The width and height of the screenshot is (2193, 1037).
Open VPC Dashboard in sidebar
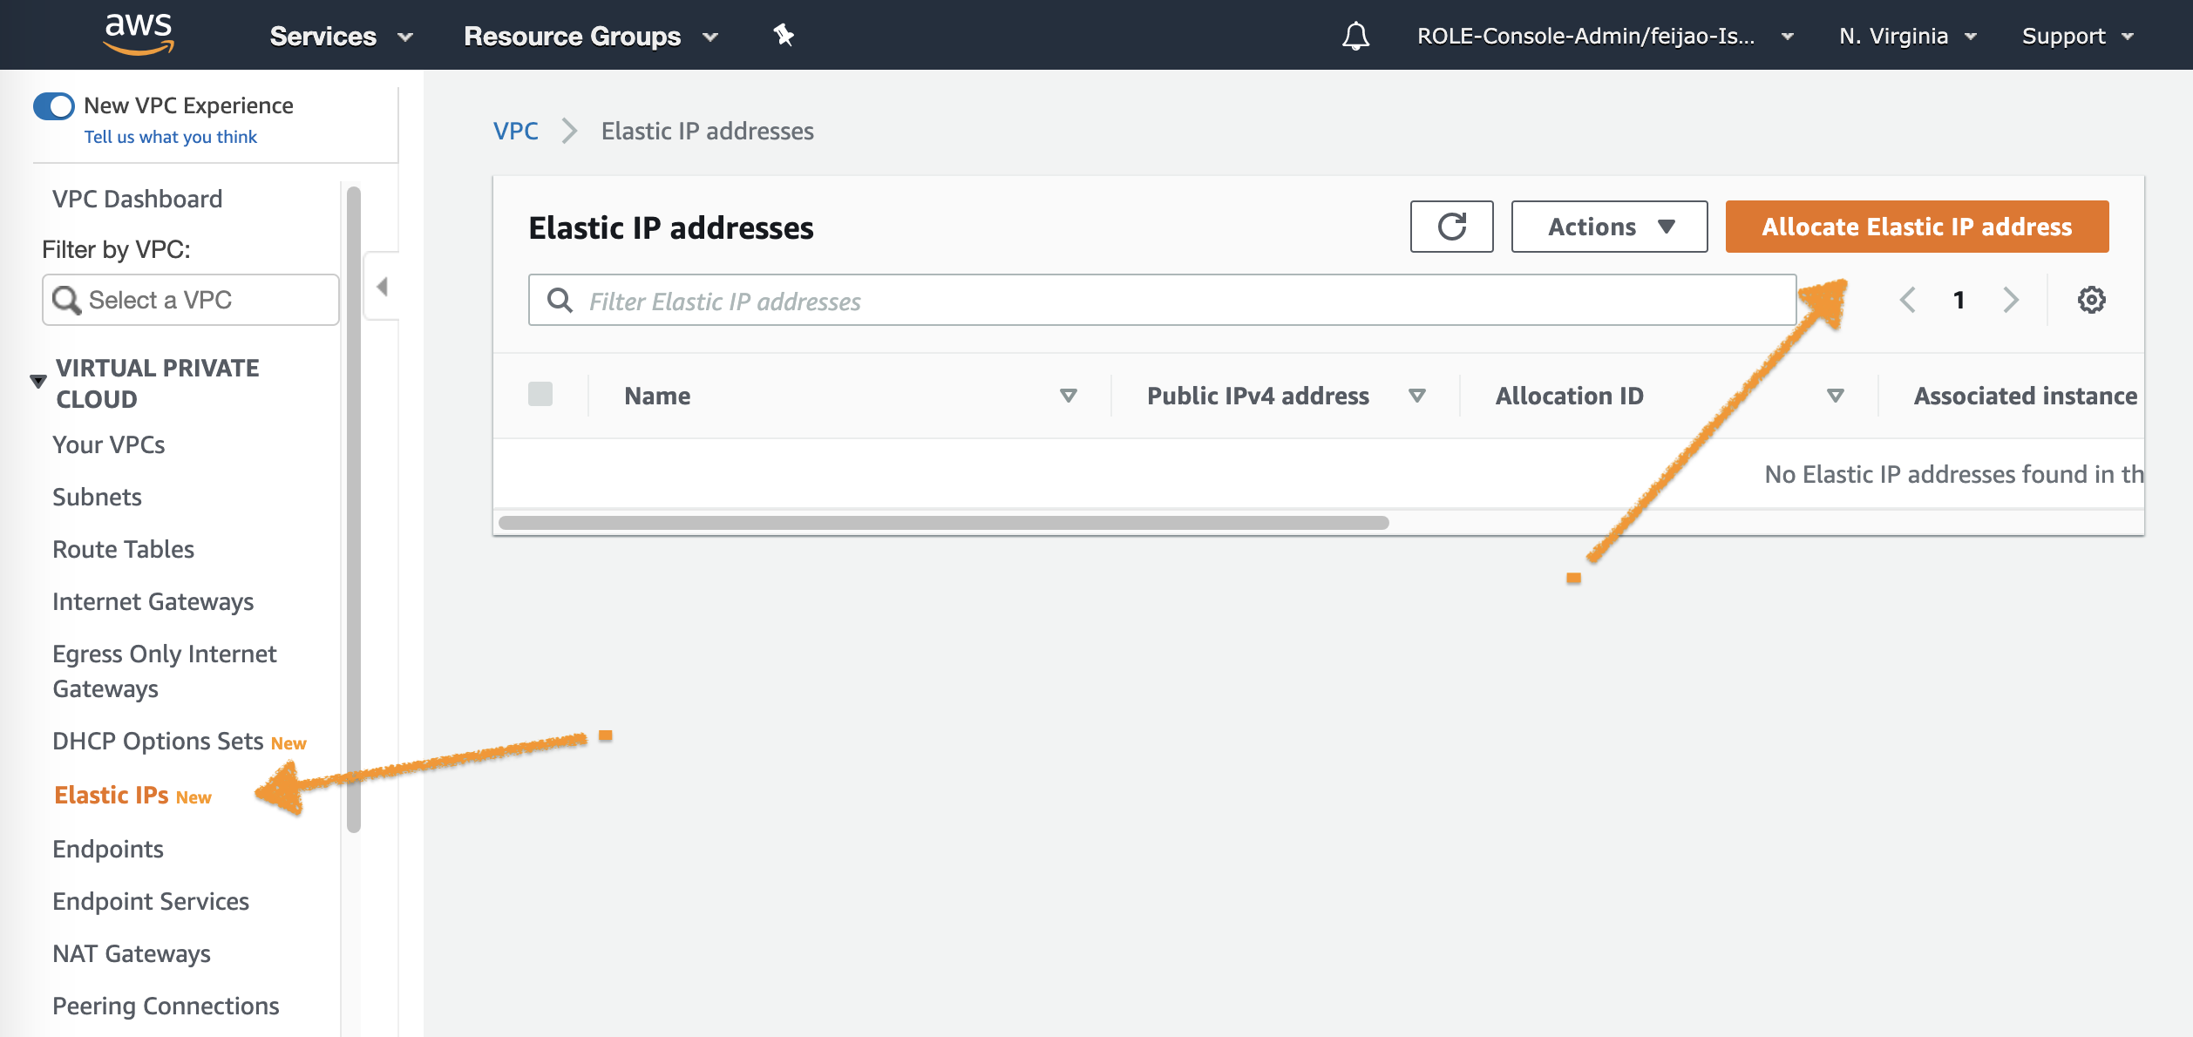click(137, 199)
